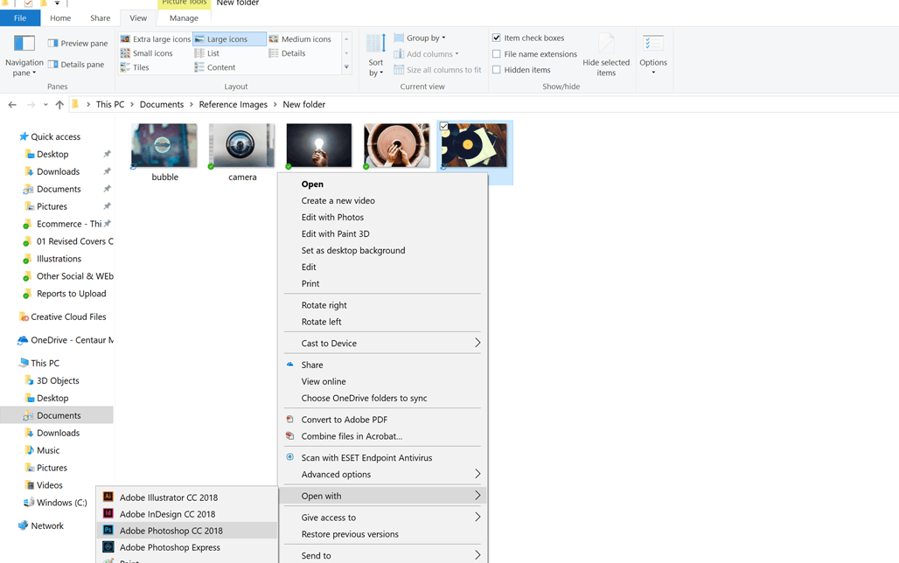Enable the Hidden items checkbox
899x563 pixels.
(x=497, y=70)
